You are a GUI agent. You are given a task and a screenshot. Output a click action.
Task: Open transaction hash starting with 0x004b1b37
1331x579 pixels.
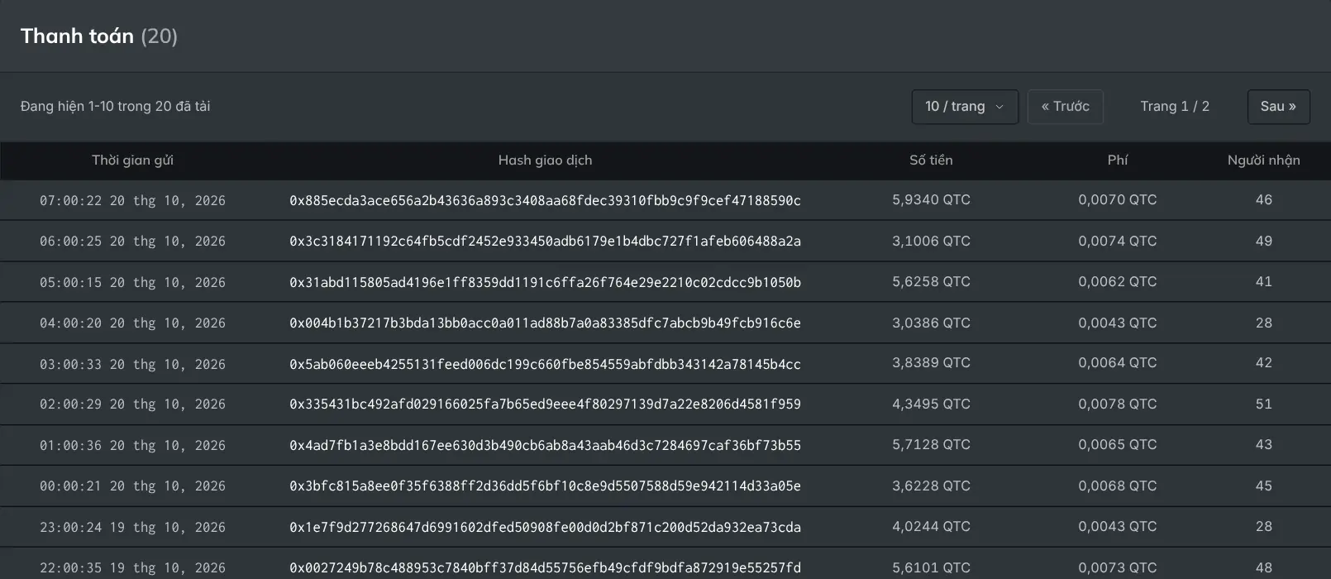click(x=545, y=323)
